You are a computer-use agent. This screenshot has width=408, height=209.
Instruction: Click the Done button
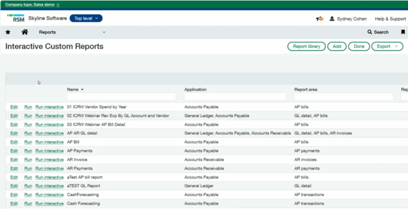[359, 46]
